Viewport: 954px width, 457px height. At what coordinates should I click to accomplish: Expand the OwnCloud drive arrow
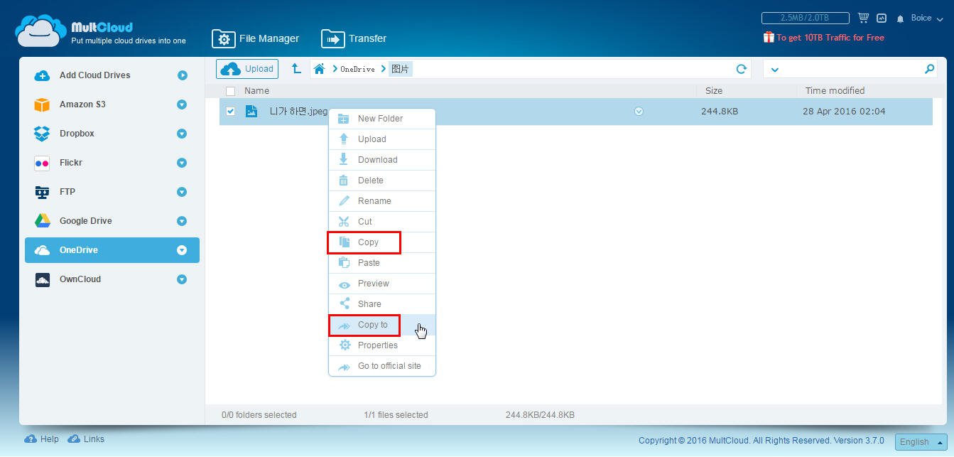tap(182, 279)
